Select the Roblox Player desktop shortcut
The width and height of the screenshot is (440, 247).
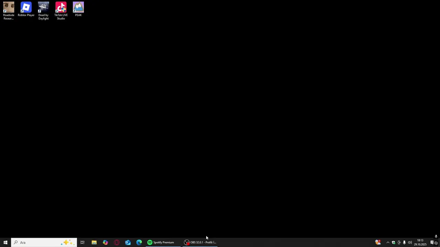pyautogui.click(x=26, y=9)
